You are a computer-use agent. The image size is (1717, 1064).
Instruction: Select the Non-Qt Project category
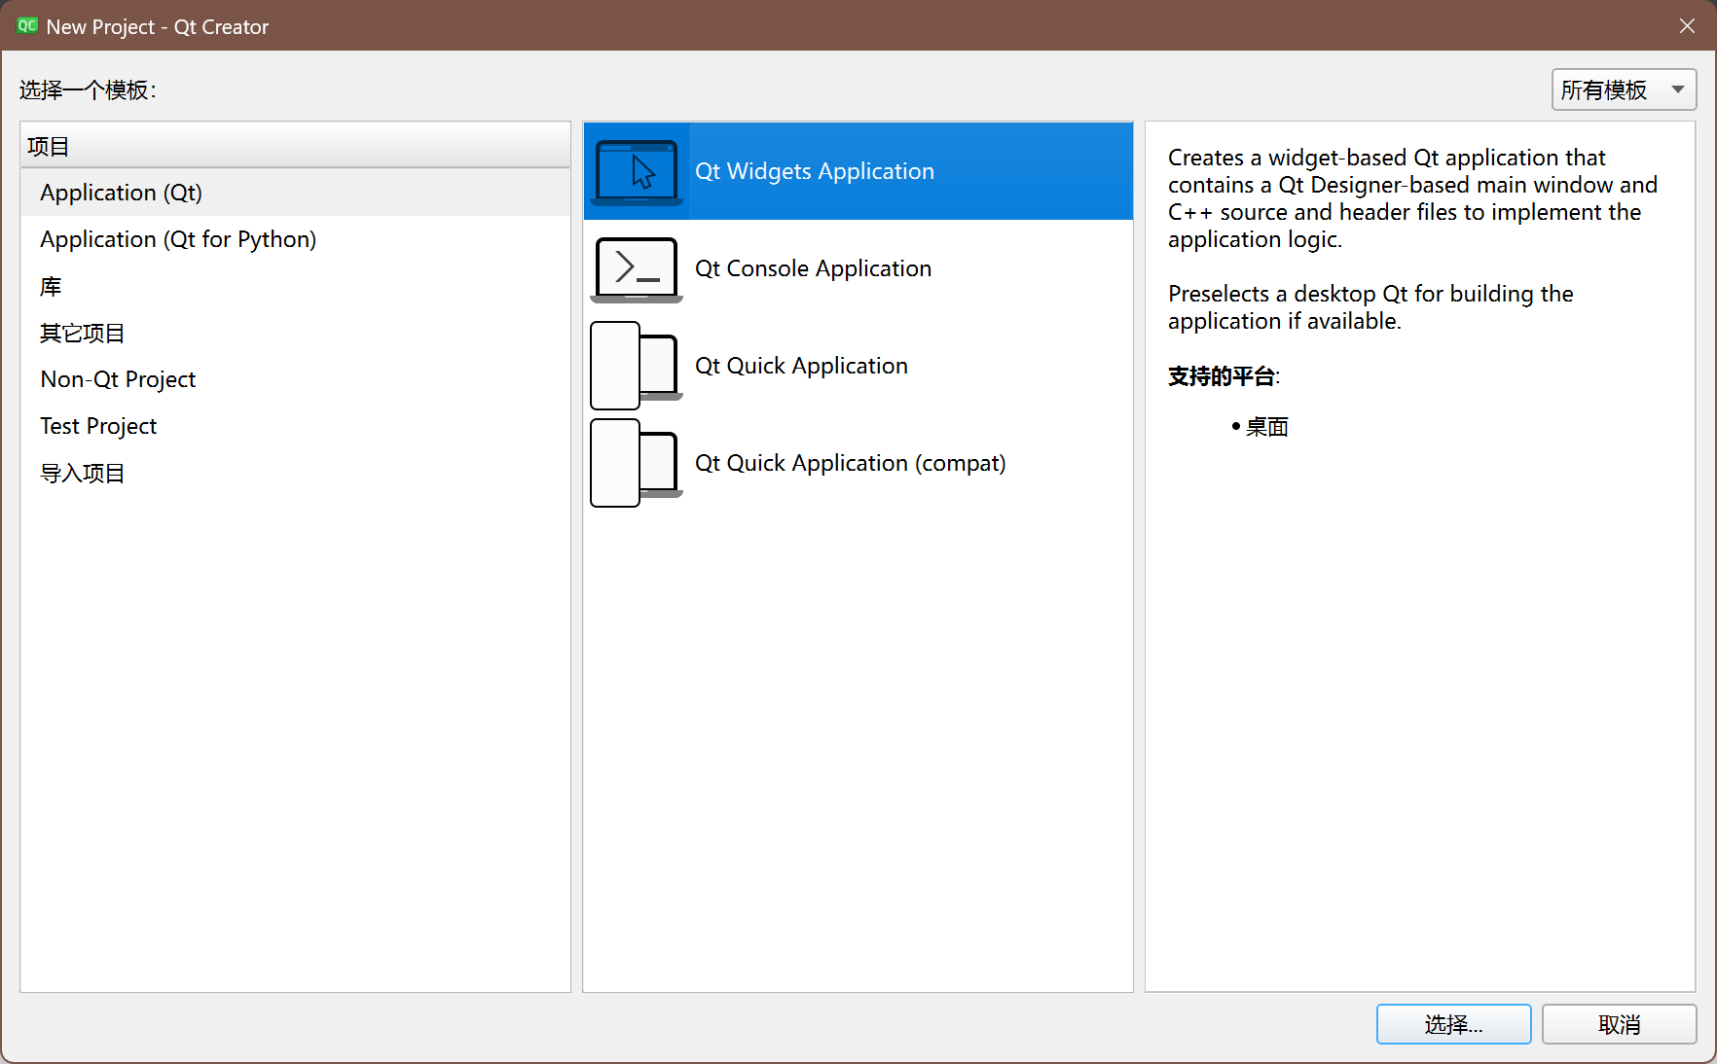(296, 379)
